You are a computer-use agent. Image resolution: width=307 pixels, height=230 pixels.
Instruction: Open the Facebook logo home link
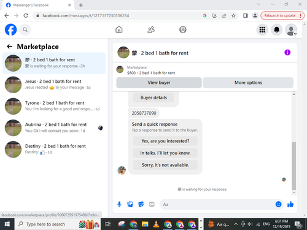click(10, 29)
